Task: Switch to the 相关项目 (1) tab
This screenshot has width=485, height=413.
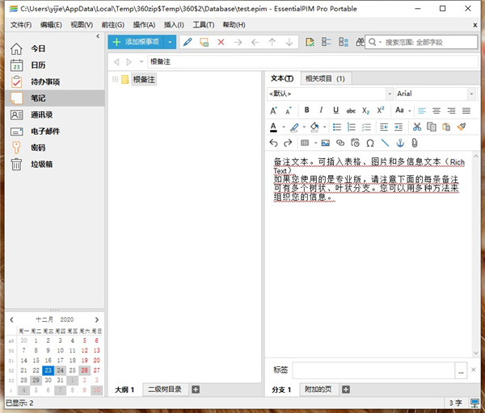Action: point(326,79)
